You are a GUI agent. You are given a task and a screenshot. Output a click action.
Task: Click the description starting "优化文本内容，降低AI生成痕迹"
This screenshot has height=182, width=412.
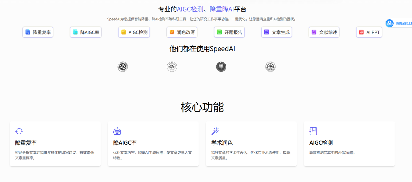pyautogui.click(x=153, y=155)
